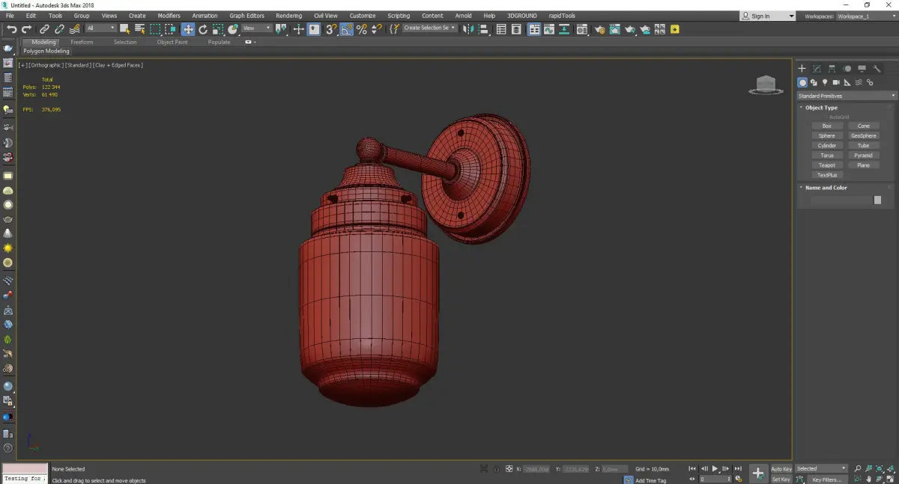The image size is (899, 484).
Task: Toggle the Angle Snap button
Action: pyautogui.click(x=347, y=29)
